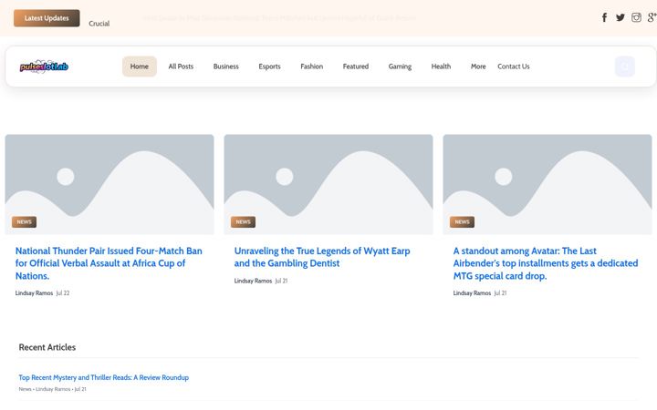Open the Featured category

point(356,67)
